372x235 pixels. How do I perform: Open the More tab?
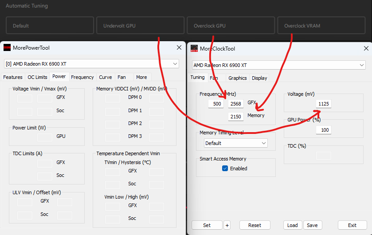click(141, 77)
